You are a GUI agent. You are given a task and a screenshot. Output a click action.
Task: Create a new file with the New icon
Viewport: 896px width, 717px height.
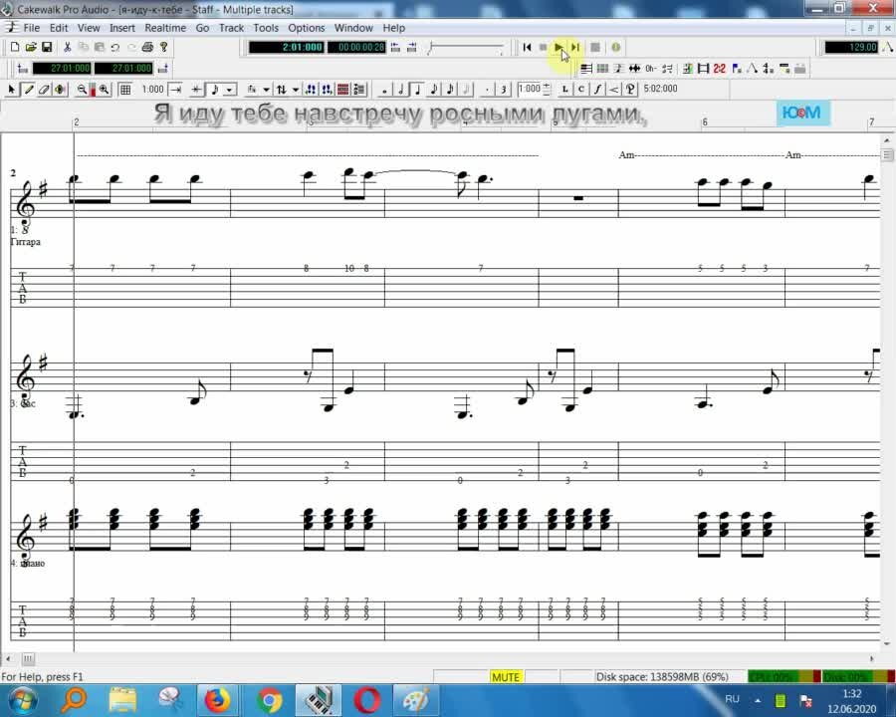coord(15,48)
